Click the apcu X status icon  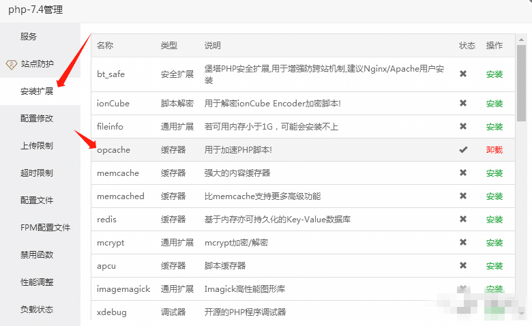(463, 265)
